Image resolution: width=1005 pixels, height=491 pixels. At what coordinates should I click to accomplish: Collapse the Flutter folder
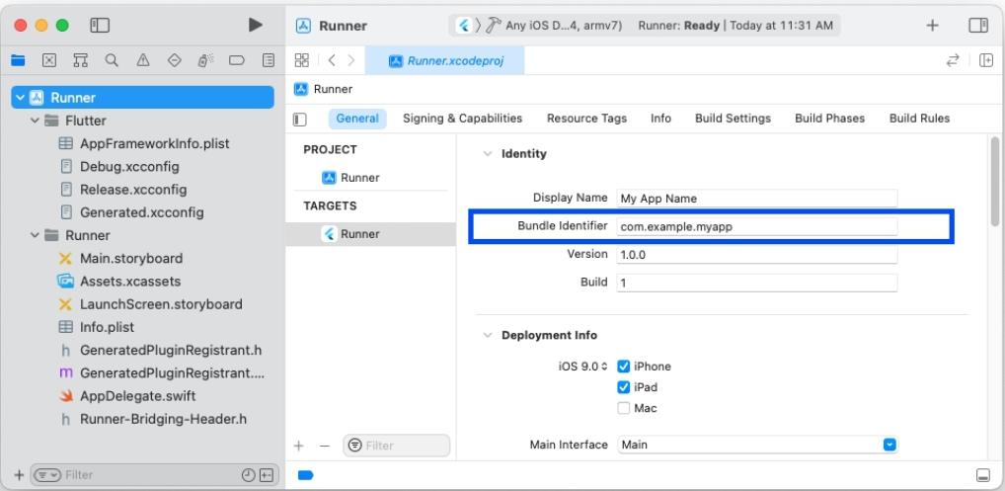pos(35,121)
